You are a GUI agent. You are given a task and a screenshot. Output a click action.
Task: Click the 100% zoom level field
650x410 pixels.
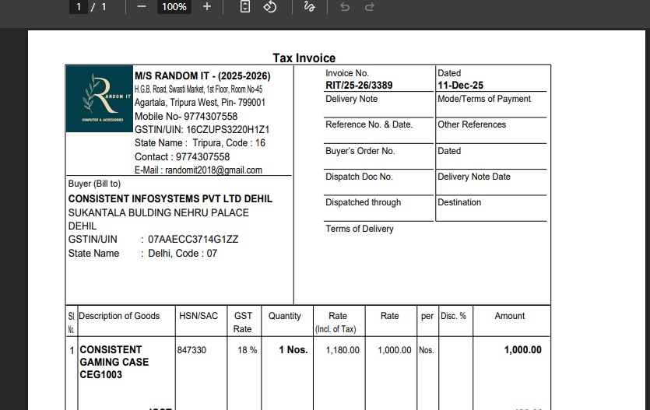coord(174,7)
